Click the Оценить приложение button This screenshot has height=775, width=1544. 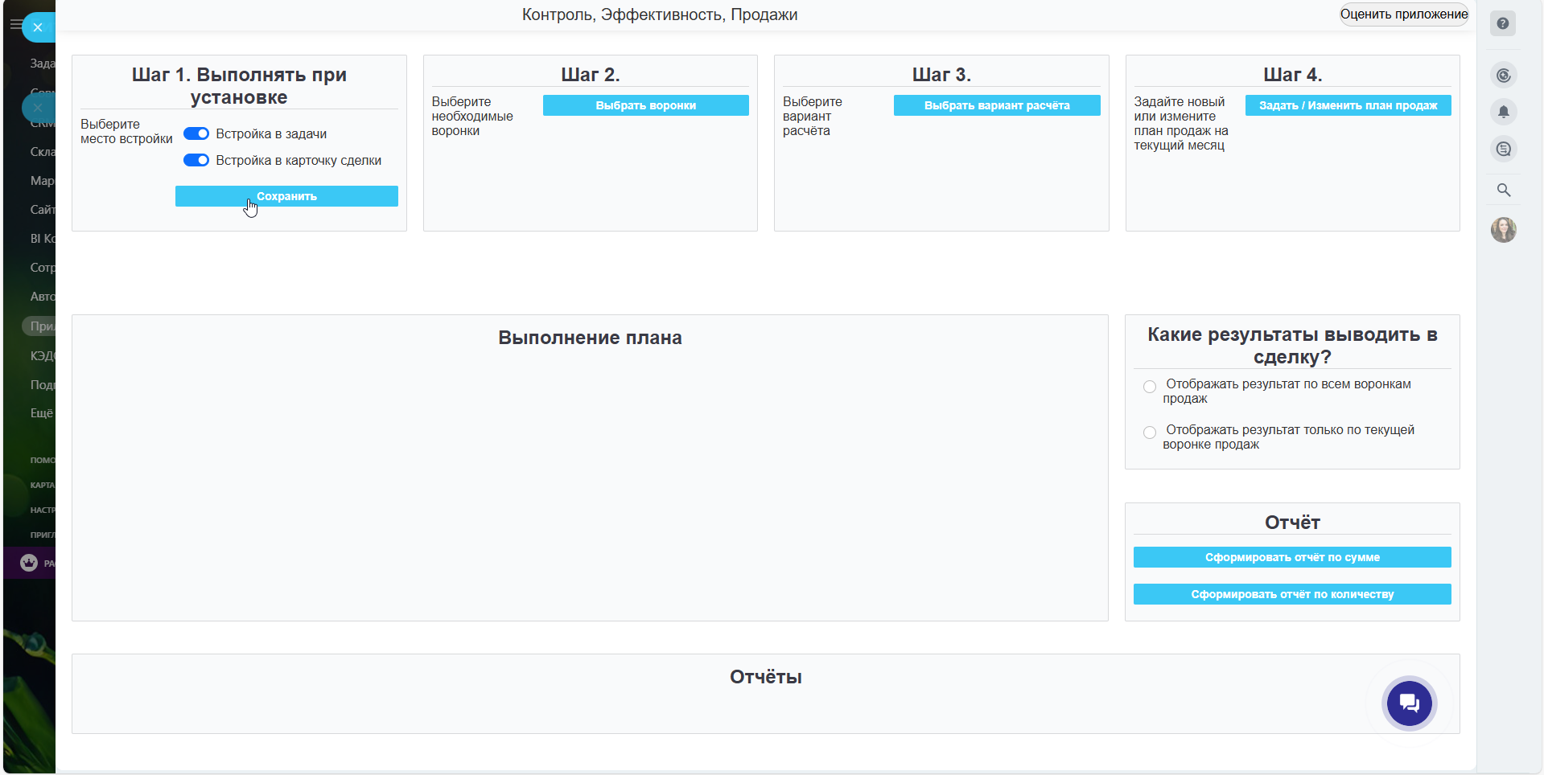1404,14
